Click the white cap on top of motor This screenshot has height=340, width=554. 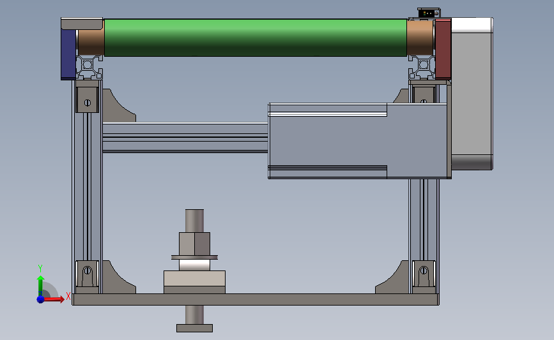click(x=472, y=25)
